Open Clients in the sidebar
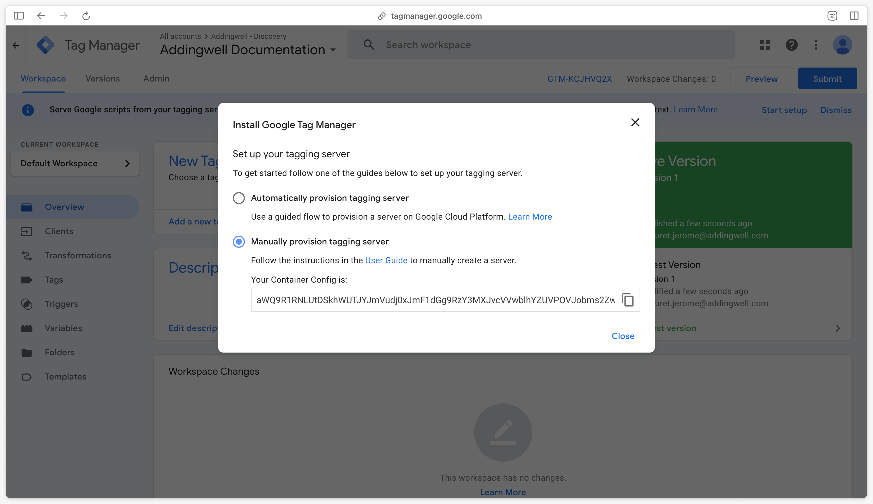The width and height of the screenshot is (873, 504). tap(59, 231)
